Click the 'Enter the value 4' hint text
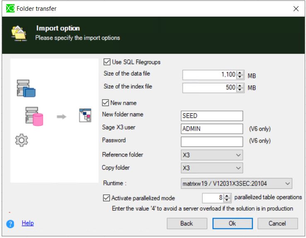306x238 pixels. 202,209
